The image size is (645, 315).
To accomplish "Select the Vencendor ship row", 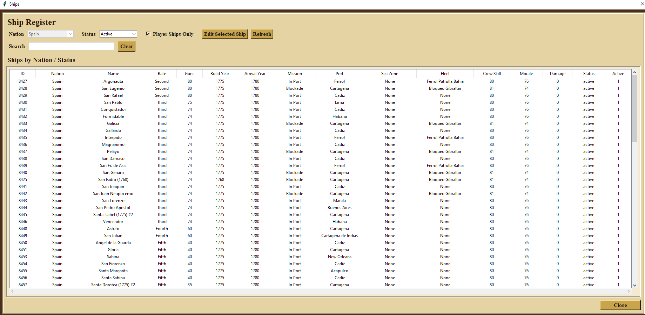I will pyautogui.click(x=321, y=222).
